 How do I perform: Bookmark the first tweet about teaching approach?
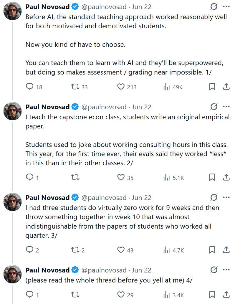pyautogui.click(x=212, y=87)
